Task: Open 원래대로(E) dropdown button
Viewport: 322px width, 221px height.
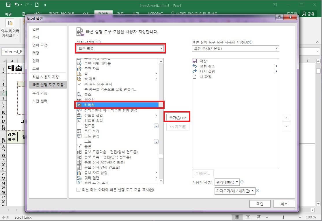Action: pos(227,182)
